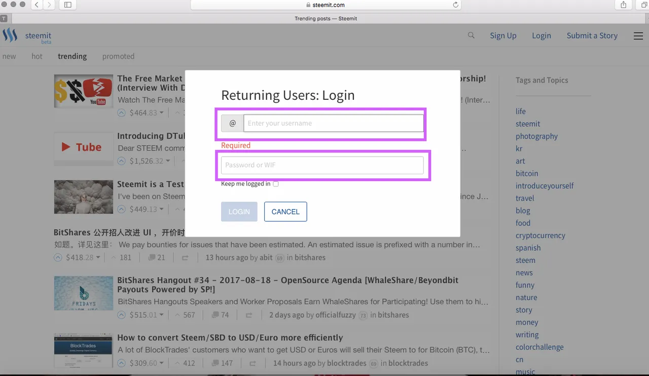Upvote the $515.01 post

(x=122, y=315)
